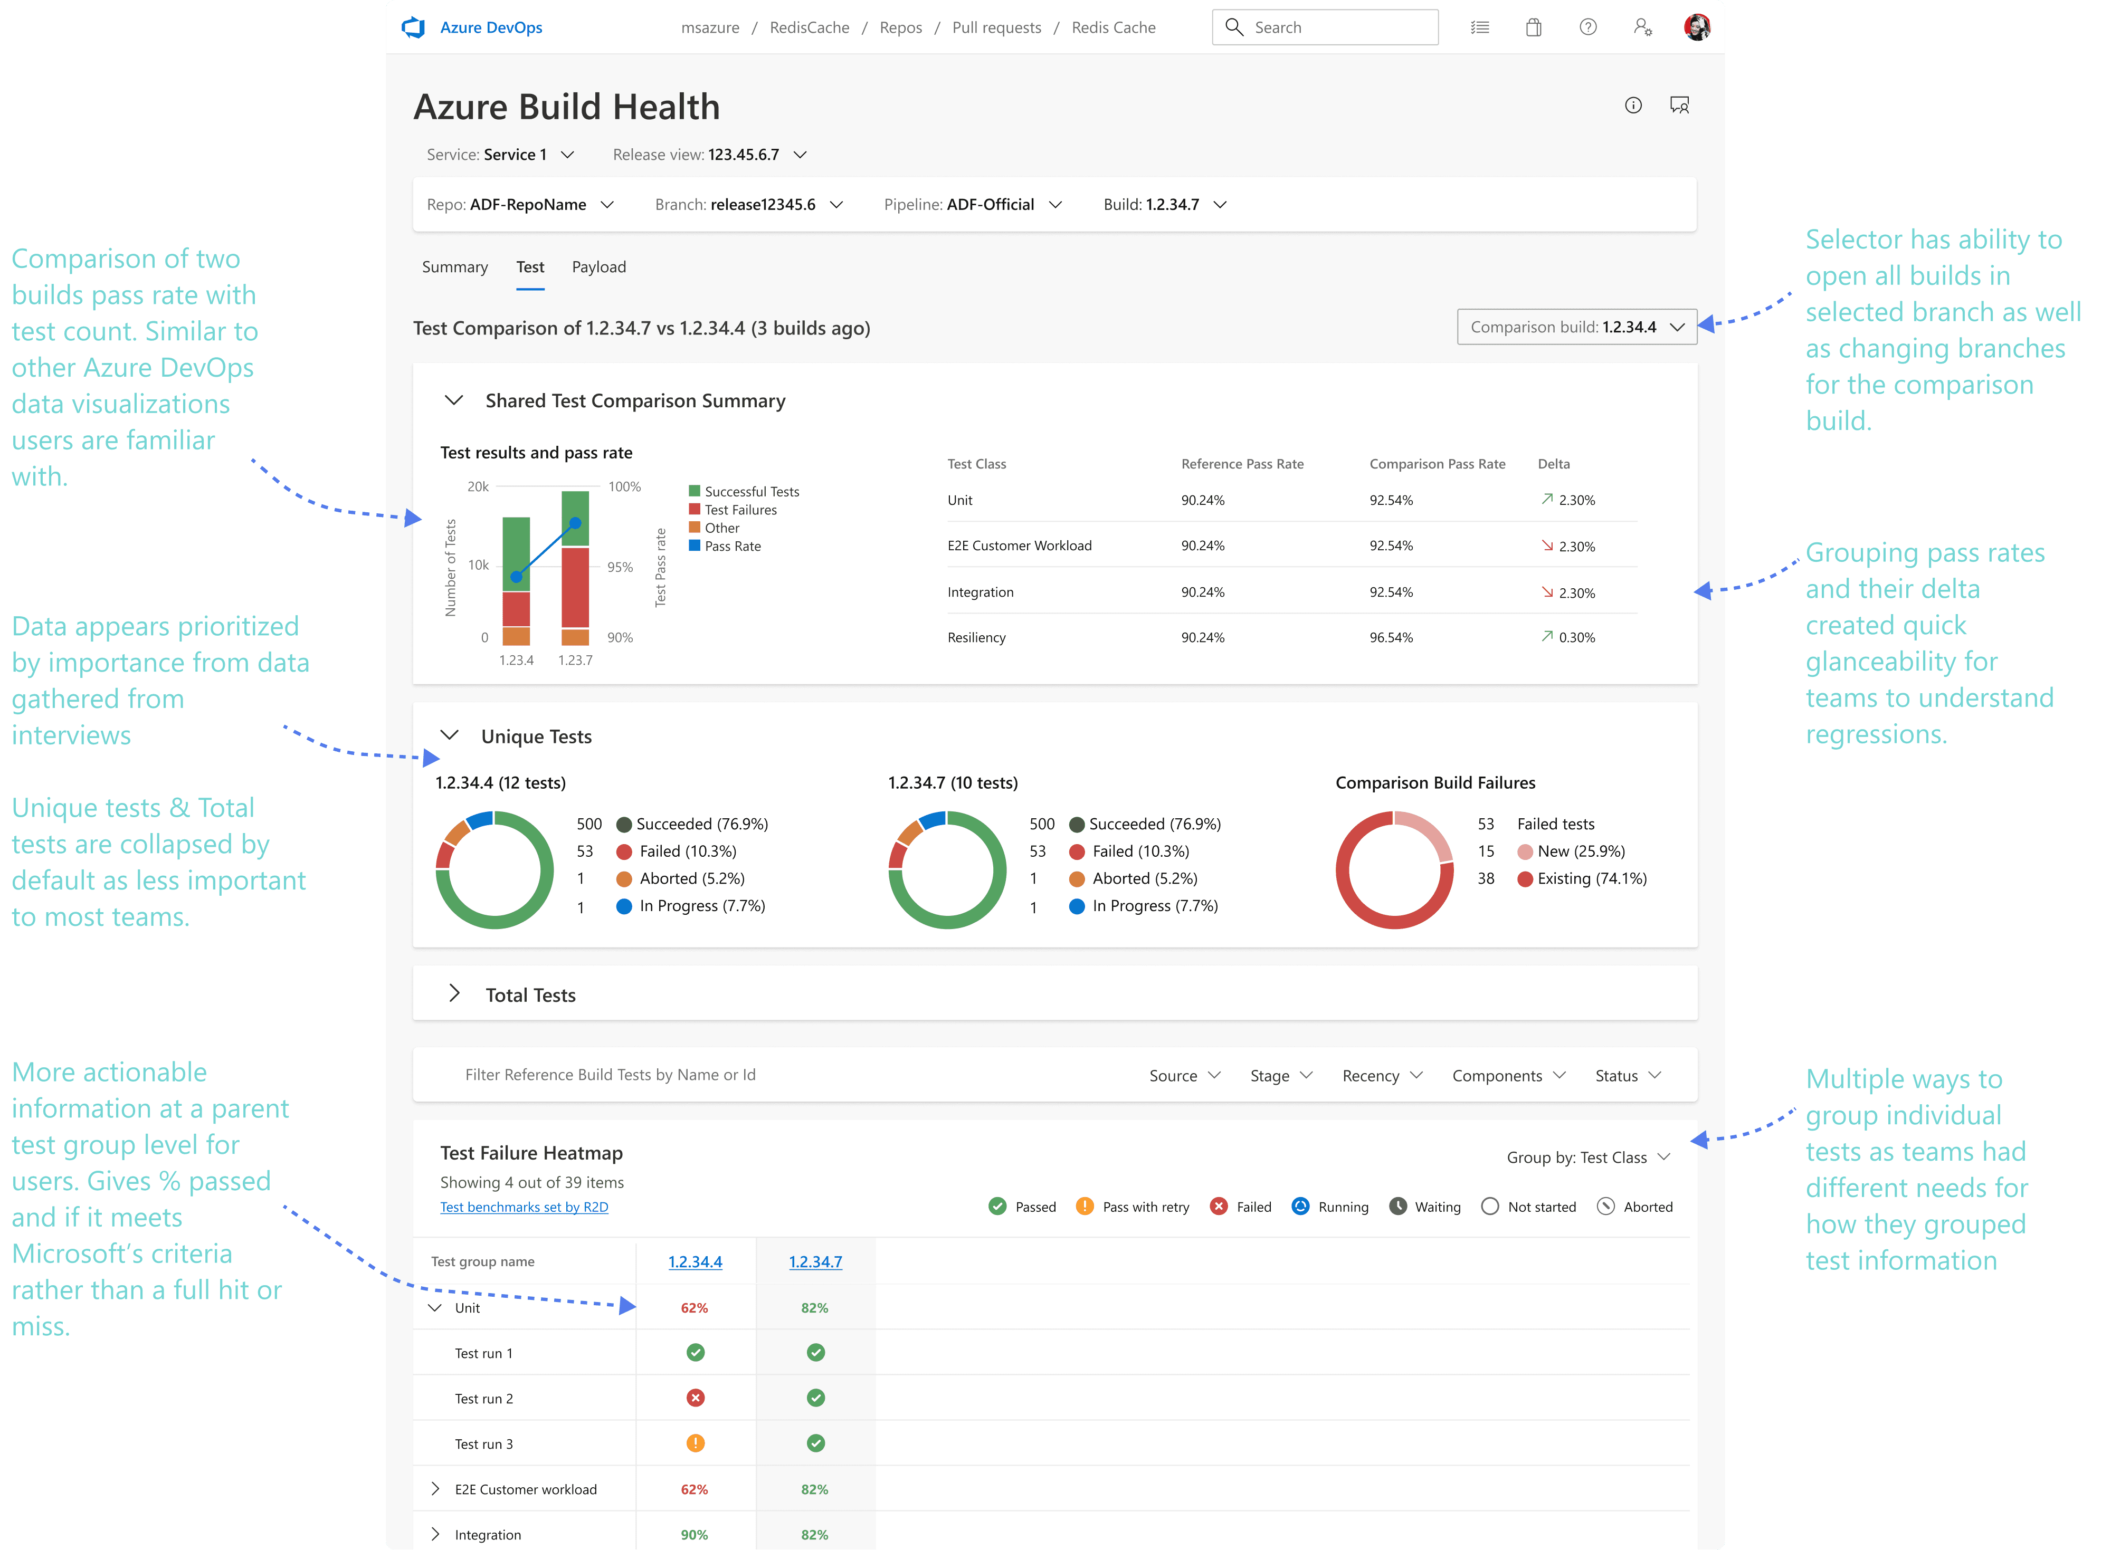
Task: Click the Resiliency row delta up-arrow icon
Action: click(x=1547, y=636)
